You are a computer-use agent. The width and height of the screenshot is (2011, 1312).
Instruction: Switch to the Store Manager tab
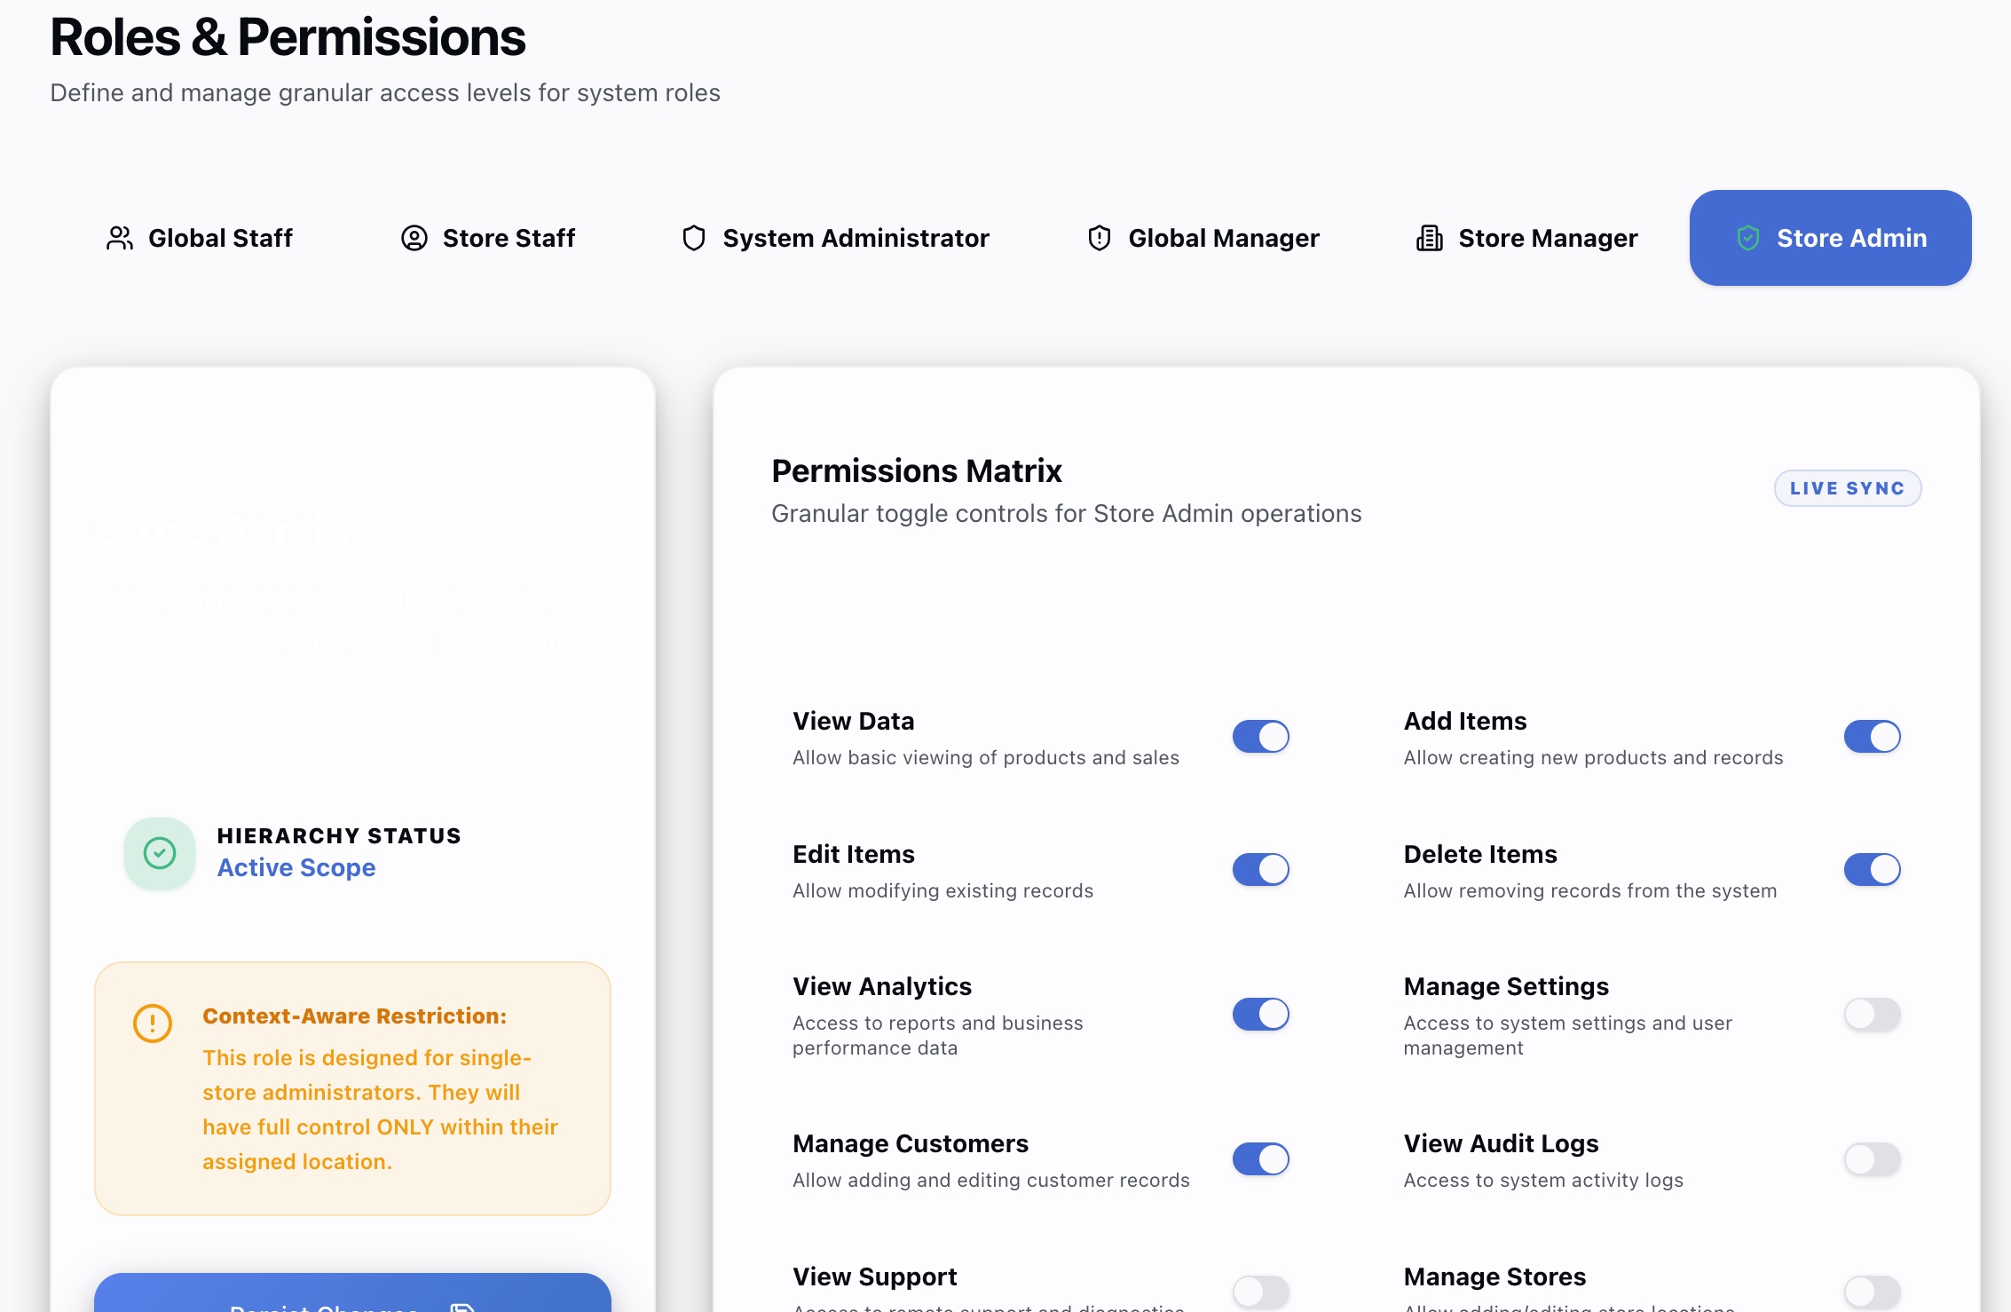point(1525,237)
